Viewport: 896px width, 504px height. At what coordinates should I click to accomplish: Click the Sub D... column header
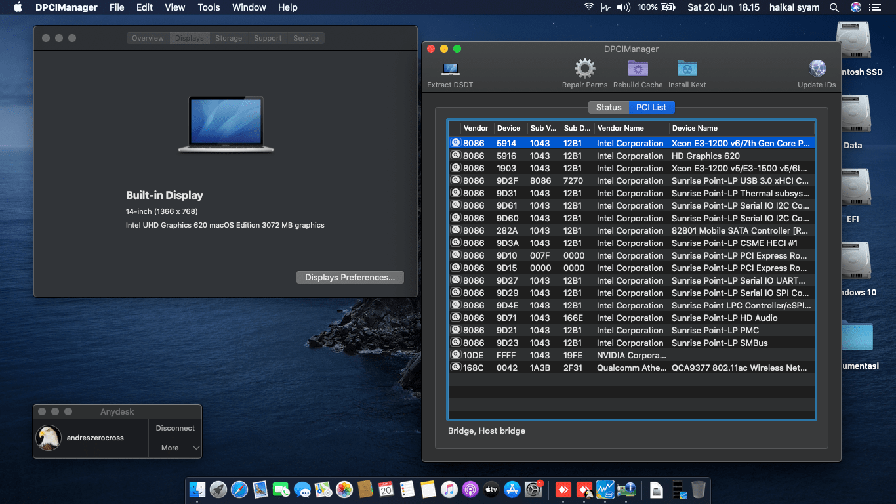click(577, 128)
